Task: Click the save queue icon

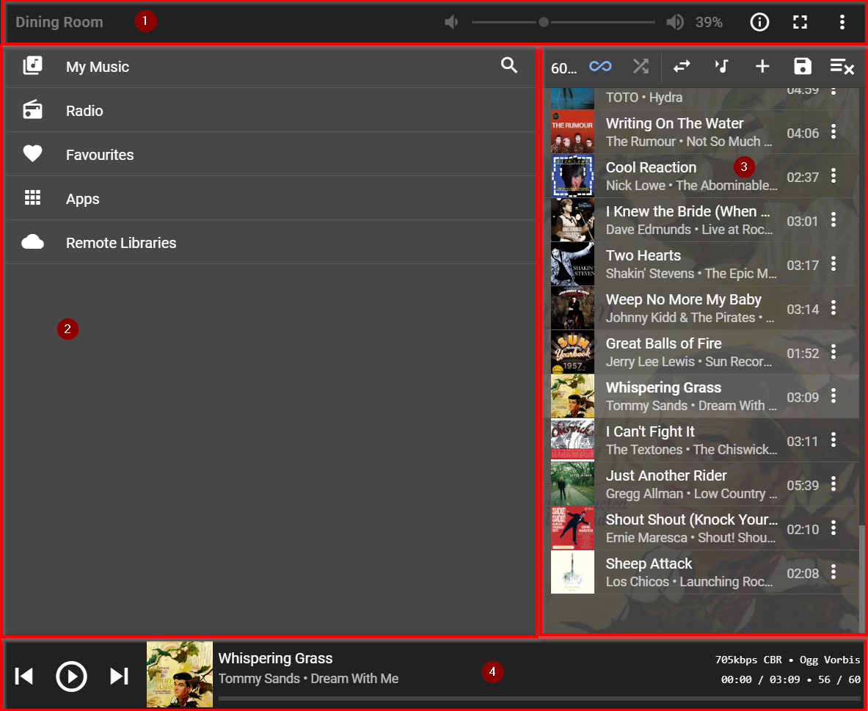Action: (x=803, y=66)
